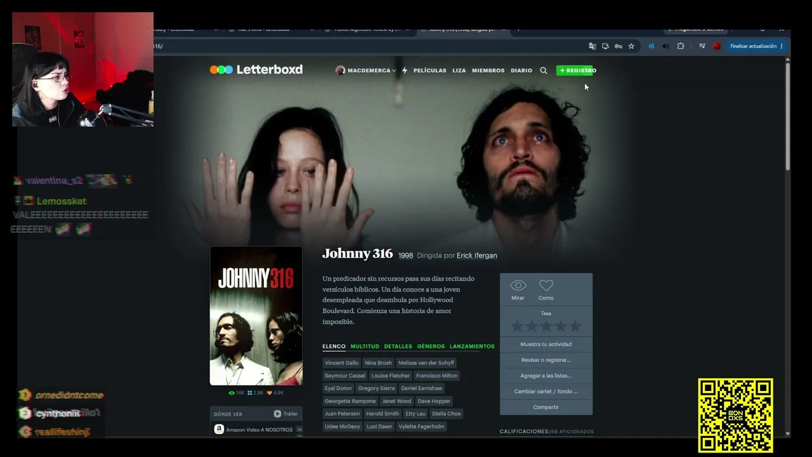Click the install app icon in address bar
Image resolution: width=812 pixels, height=457 pixels.
pyautogui.click(x=605, y=46)
